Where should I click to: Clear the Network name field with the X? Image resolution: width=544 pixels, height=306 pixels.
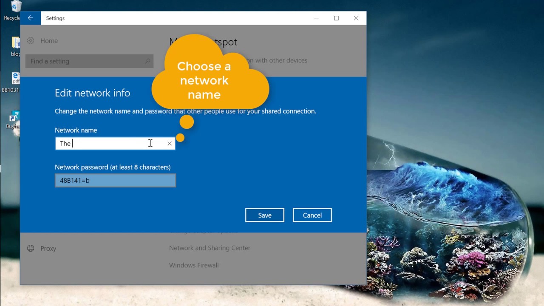[170, 144]
